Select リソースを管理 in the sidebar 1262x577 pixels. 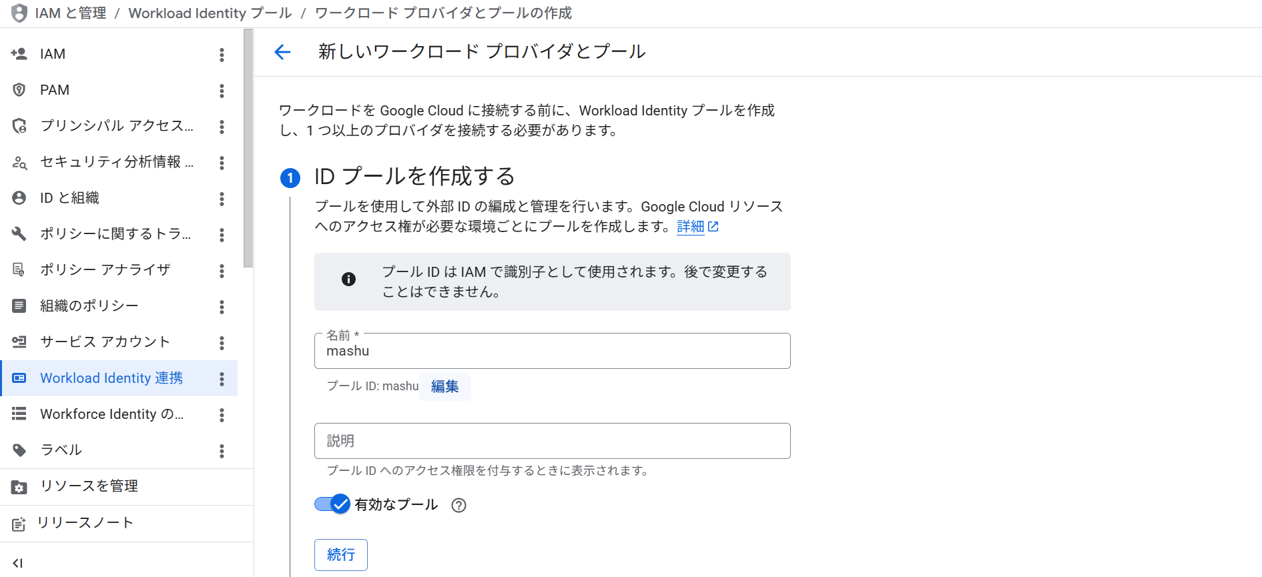127,487
